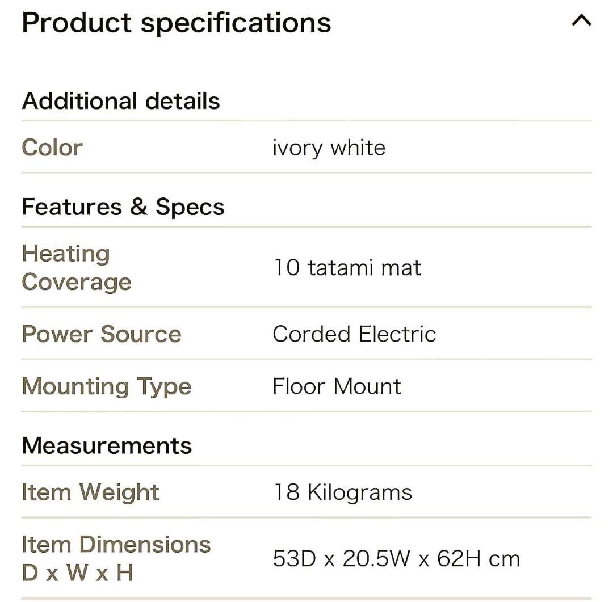Click the Color label

[x=52, y=148]
